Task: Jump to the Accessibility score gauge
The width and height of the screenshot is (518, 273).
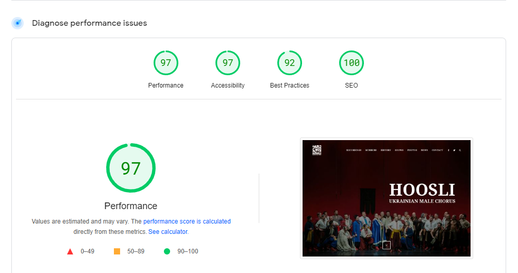Action: [x=227, y=63]
